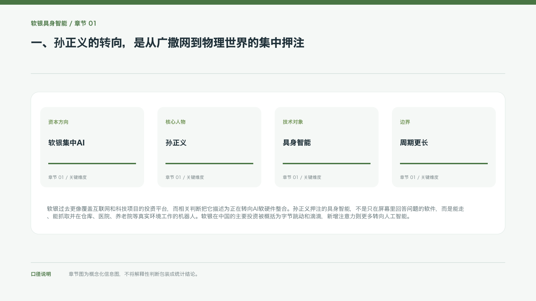Click "章节 01 / 关键维度" in 核心人物 card
This screenshot has height=301, width=536.
pos(185,177)
